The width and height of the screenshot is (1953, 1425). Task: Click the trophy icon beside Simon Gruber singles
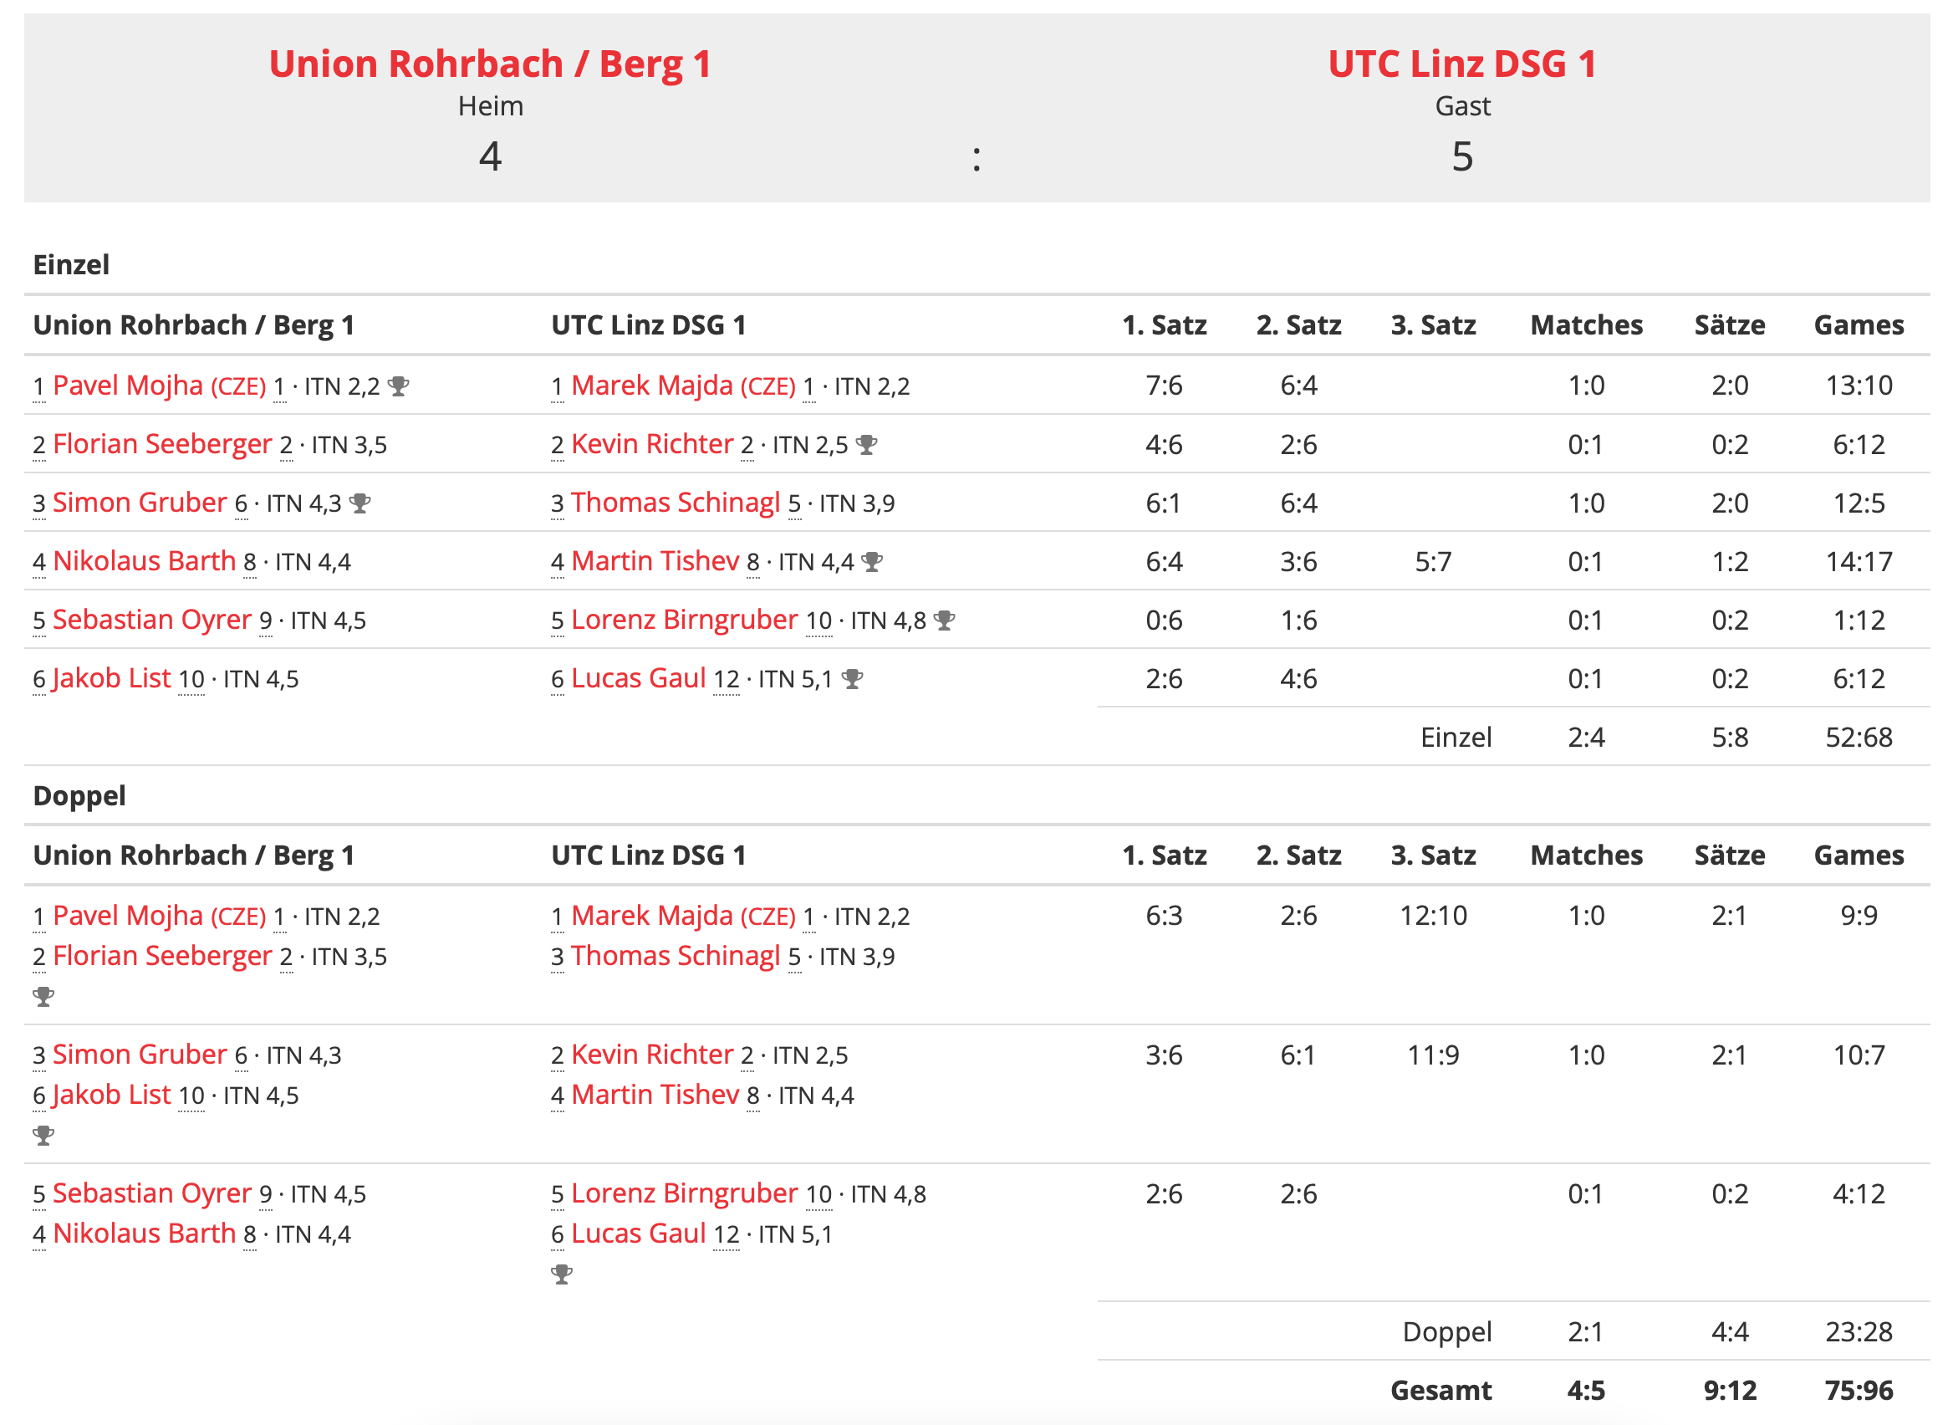tap(359, 503)
